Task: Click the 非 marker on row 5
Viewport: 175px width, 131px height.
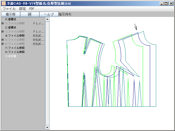Action: (2, 40)
